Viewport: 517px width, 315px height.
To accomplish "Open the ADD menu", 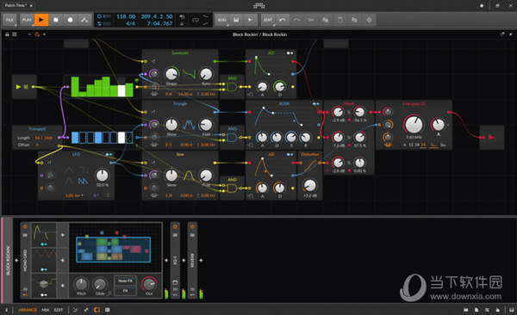I will (x=222, y=20).
